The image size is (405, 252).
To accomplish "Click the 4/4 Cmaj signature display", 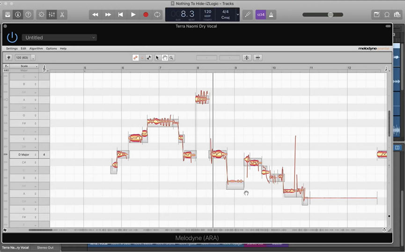I will (225, 15).
